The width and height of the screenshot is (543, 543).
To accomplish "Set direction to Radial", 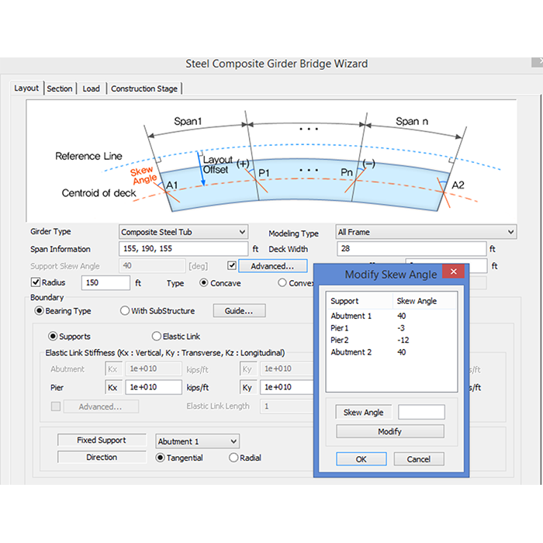I will (233, 458).
